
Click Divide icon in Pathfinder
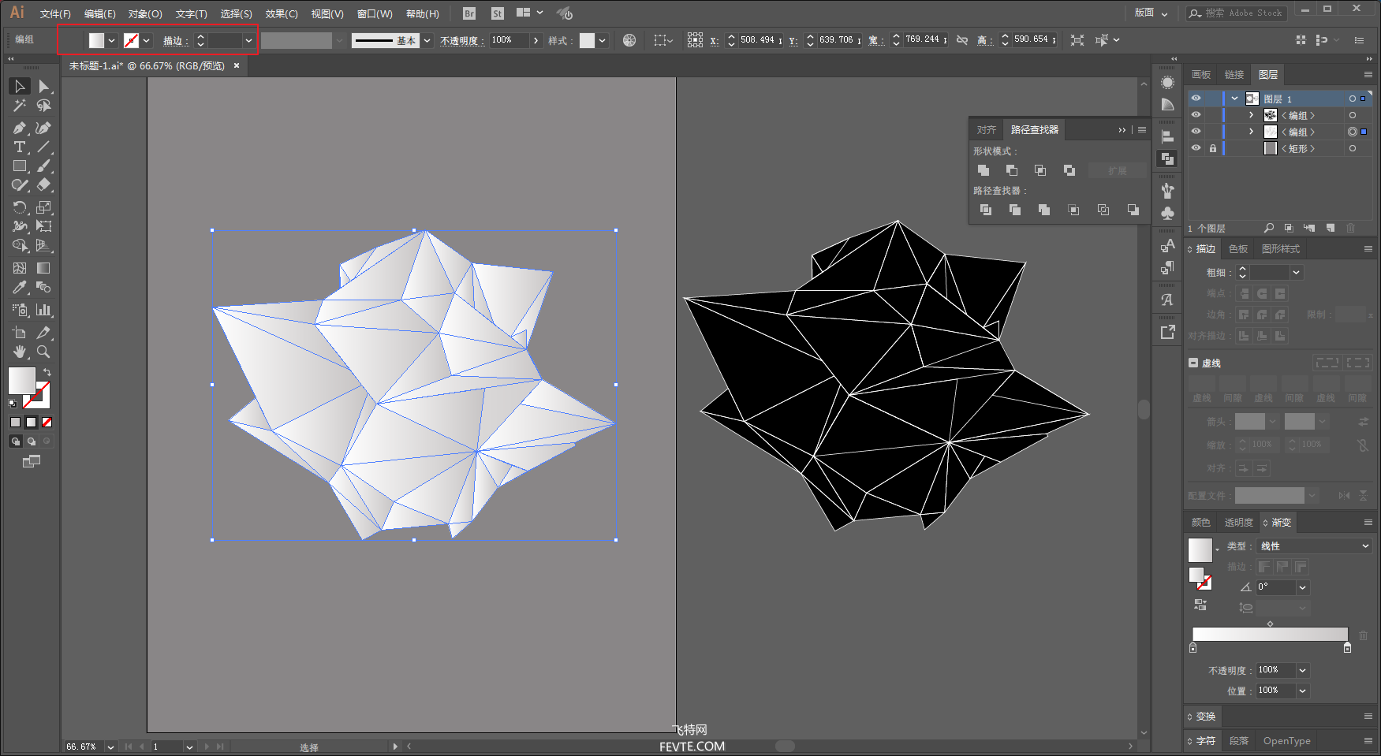(986, 210)
